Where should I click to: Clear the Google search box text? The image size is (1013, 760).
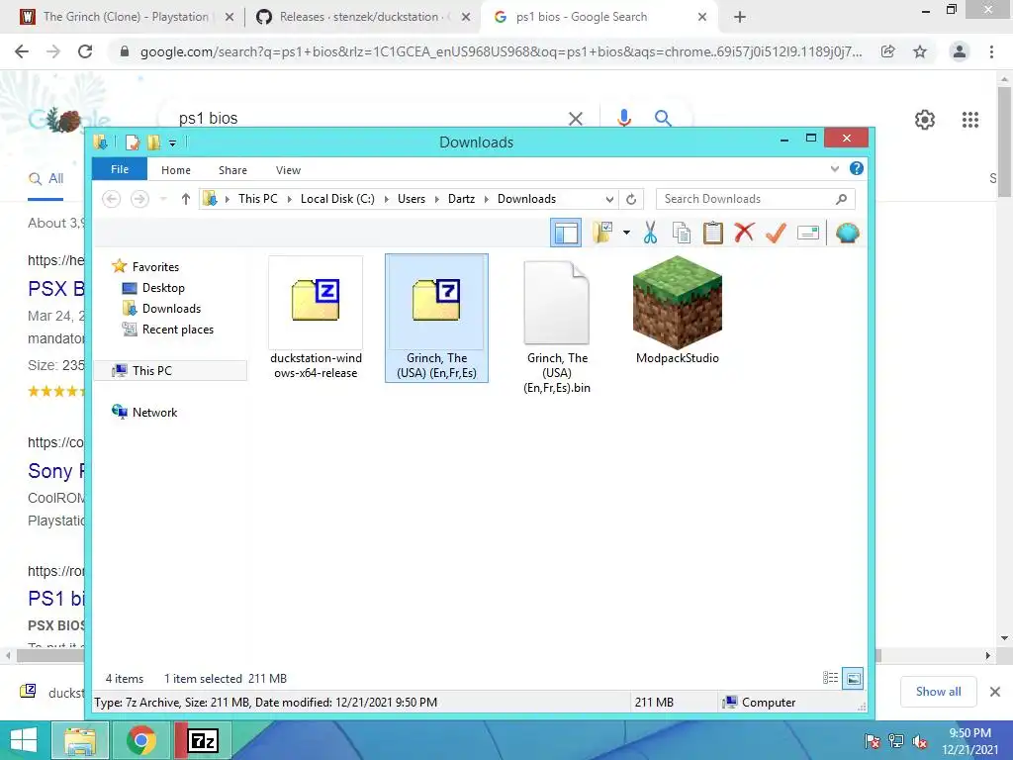tap(575, 119)
